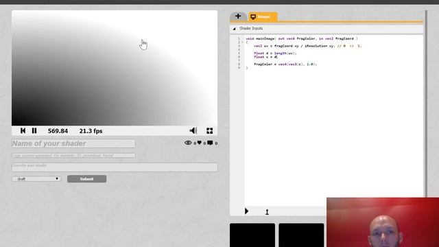Click the 'float d = length(uv);' code line
The width and height of the screenshot is (439, 247).
click(x=275, y=54)
